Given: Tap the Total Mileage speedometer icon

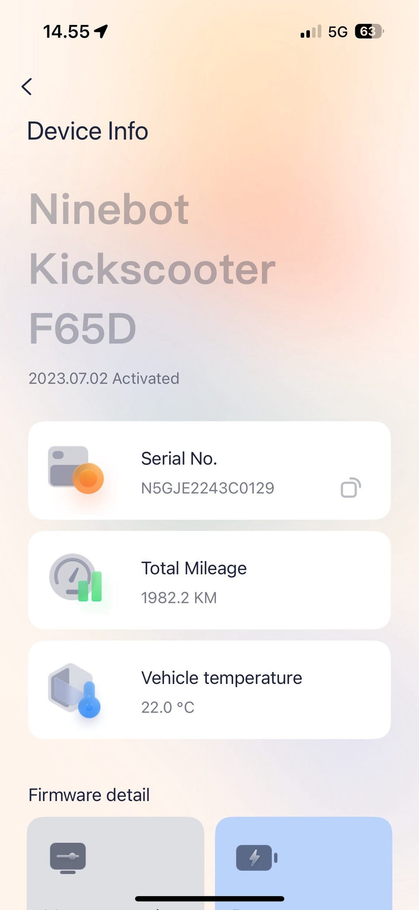Looking at the screenshot, I should pos(75,578).
